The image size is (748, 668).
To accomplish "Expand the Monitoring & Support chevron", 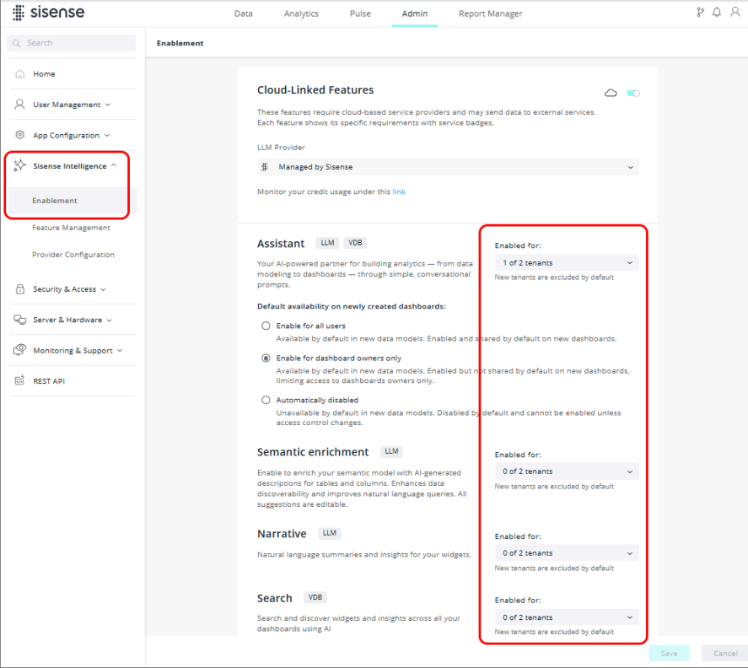I will click(120, 351).
